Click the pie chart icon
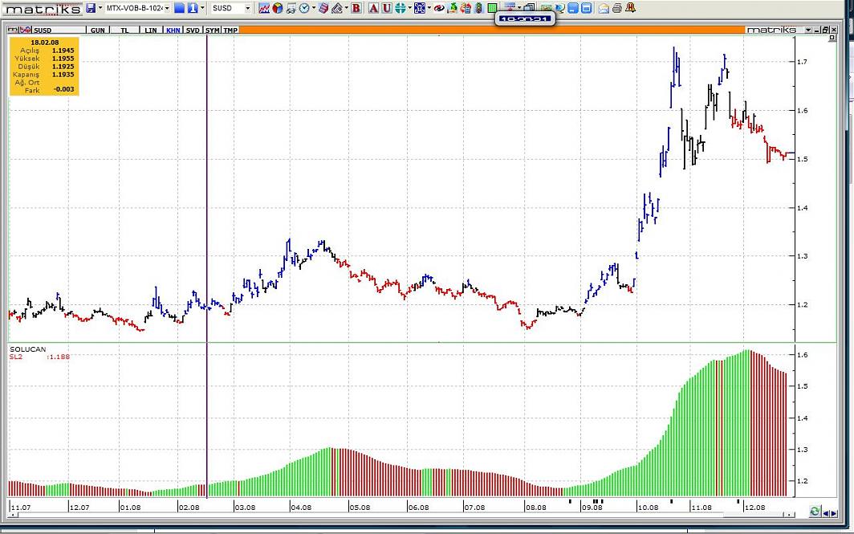 tap(277, 8)
